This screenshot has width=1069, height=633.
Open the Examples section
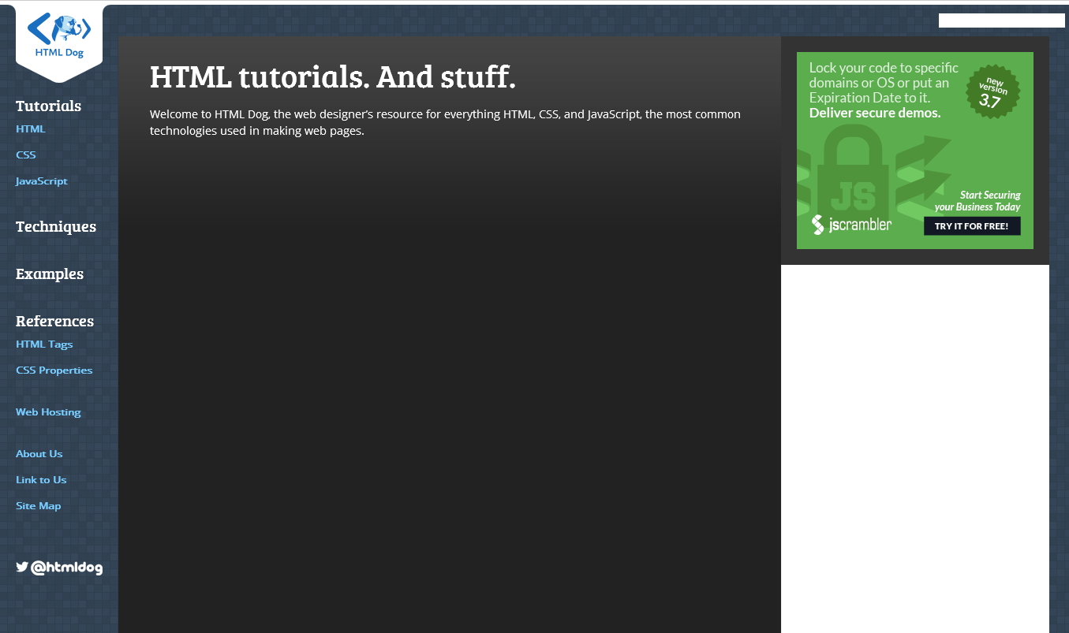(50, 274)
